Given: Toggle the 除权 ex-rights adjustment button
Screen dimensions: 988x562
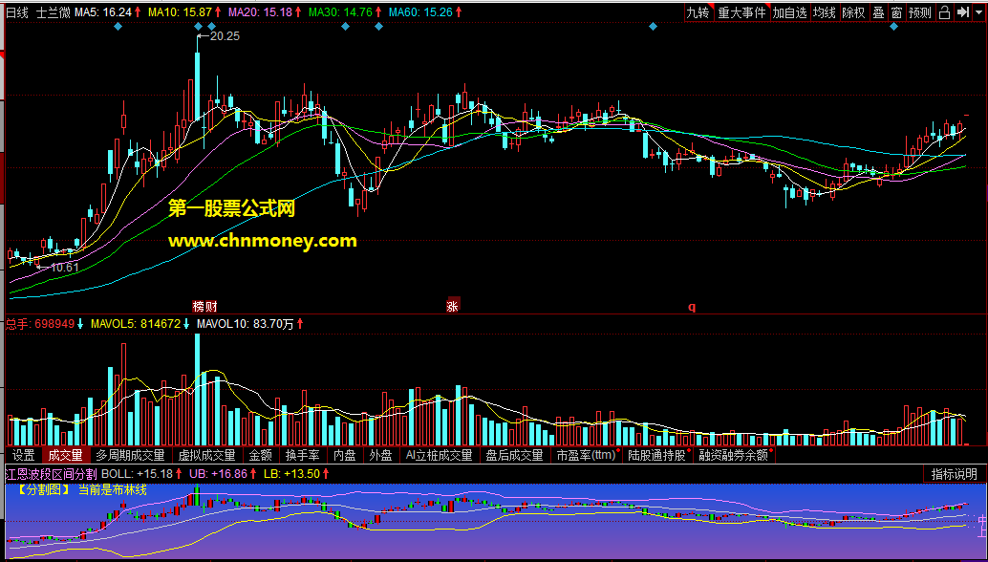Looking at the screenshot, I should (854, 12).
